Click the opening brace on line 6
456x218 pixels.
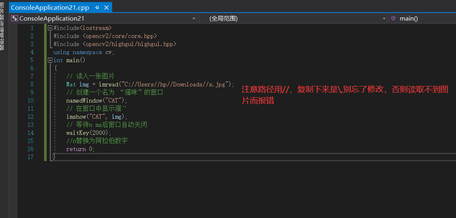point(55,68)
